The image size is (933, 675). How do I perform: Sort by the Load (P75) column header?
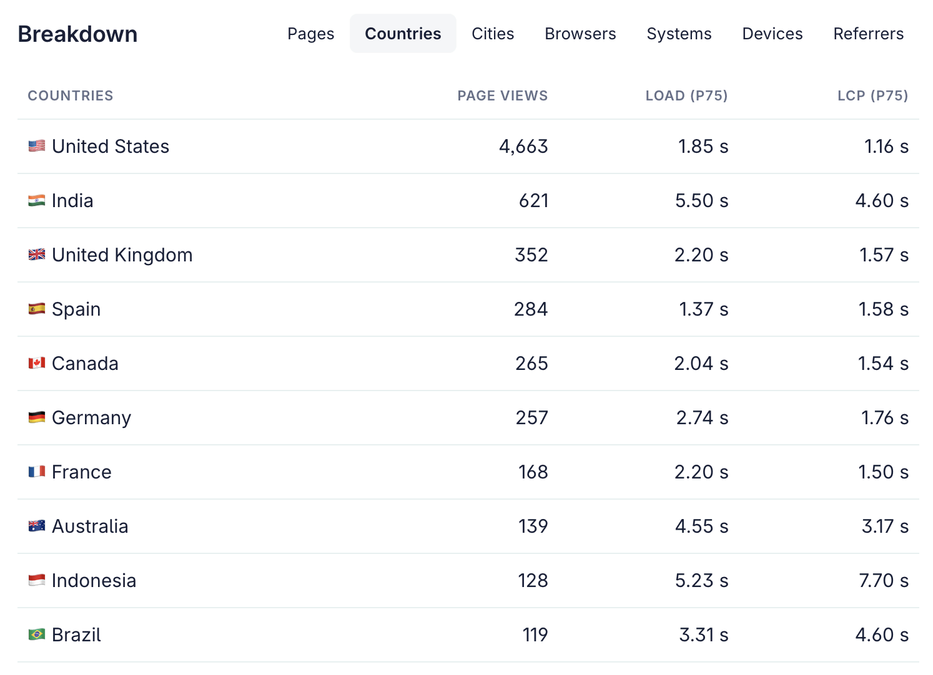coord(686,95)
